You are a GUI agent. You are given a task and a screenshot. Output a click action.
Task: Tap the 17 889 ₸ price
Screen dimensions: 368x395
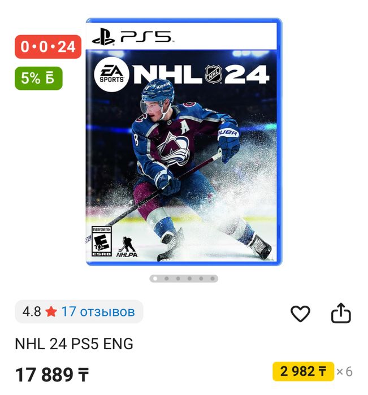(x=52, y=375)
